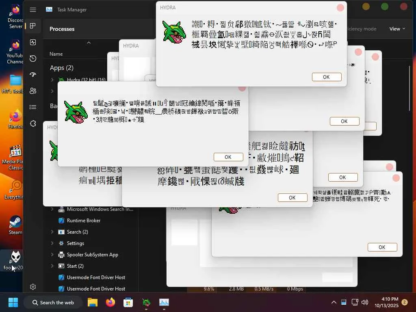Open the notification bell badge in taskbar
416x312 pixels.
click(405, 302)
